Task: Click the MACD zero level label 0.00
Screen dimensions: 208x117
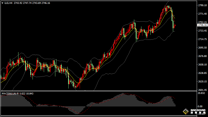Action: 200,106
